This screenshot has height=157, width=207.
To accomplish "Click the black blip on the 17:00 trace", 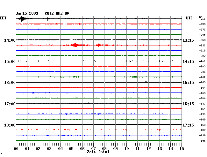I will 89,103.
